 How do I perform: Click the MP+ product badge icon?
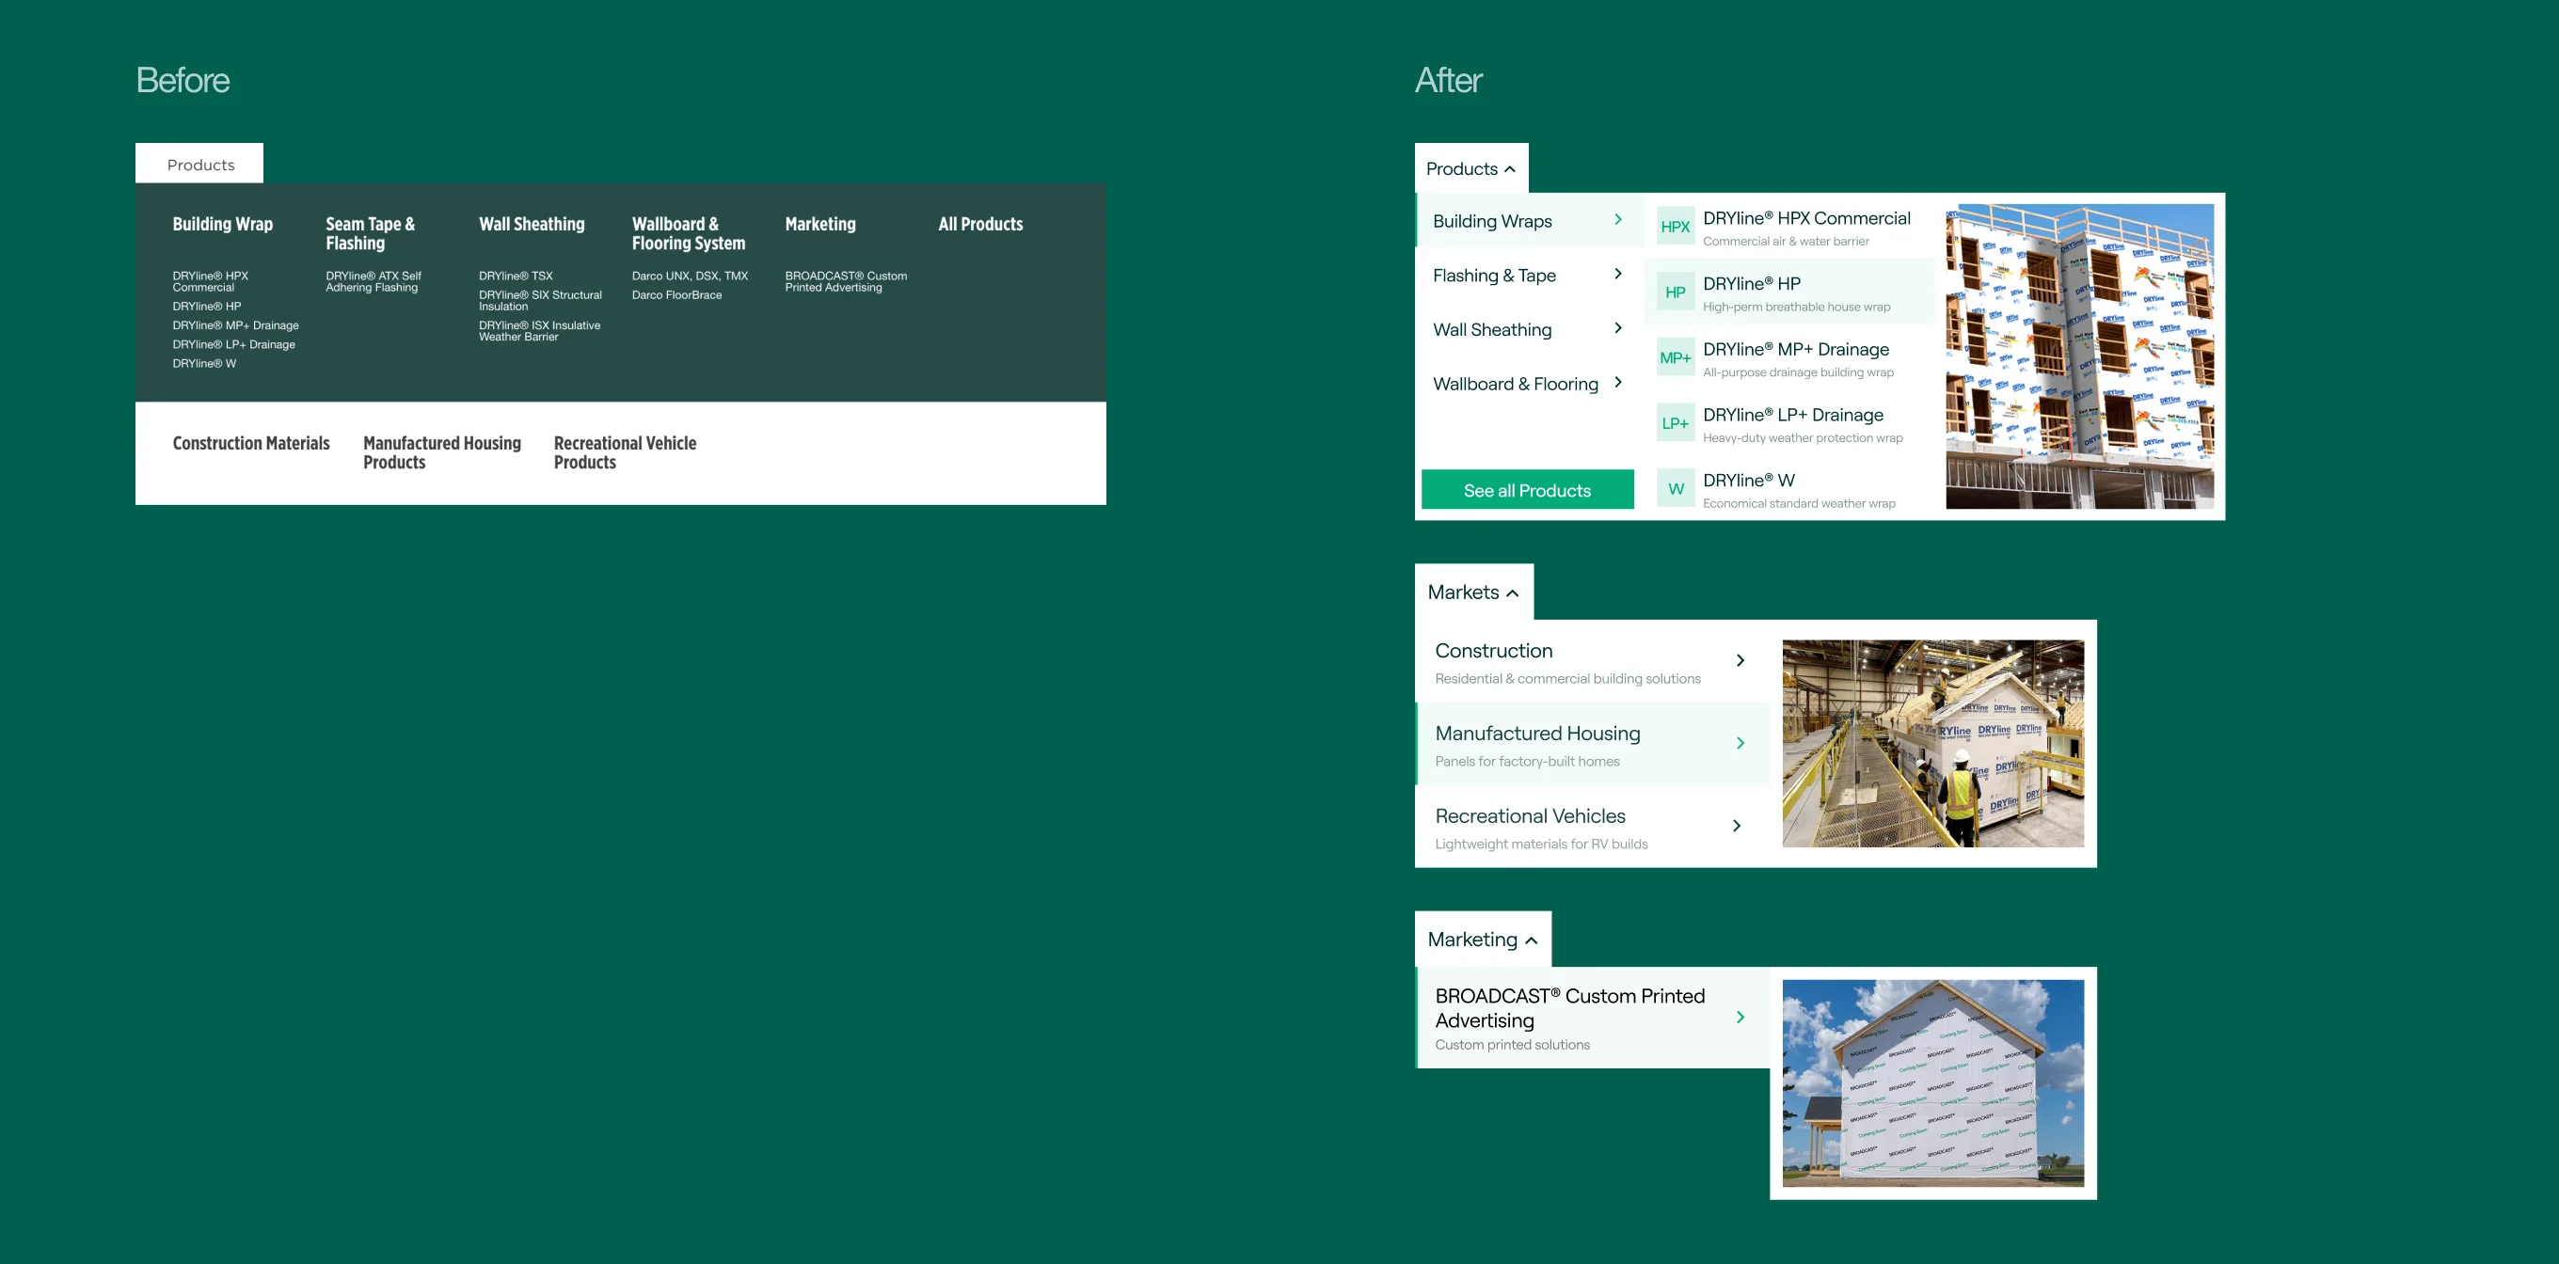click(1675, 357)
